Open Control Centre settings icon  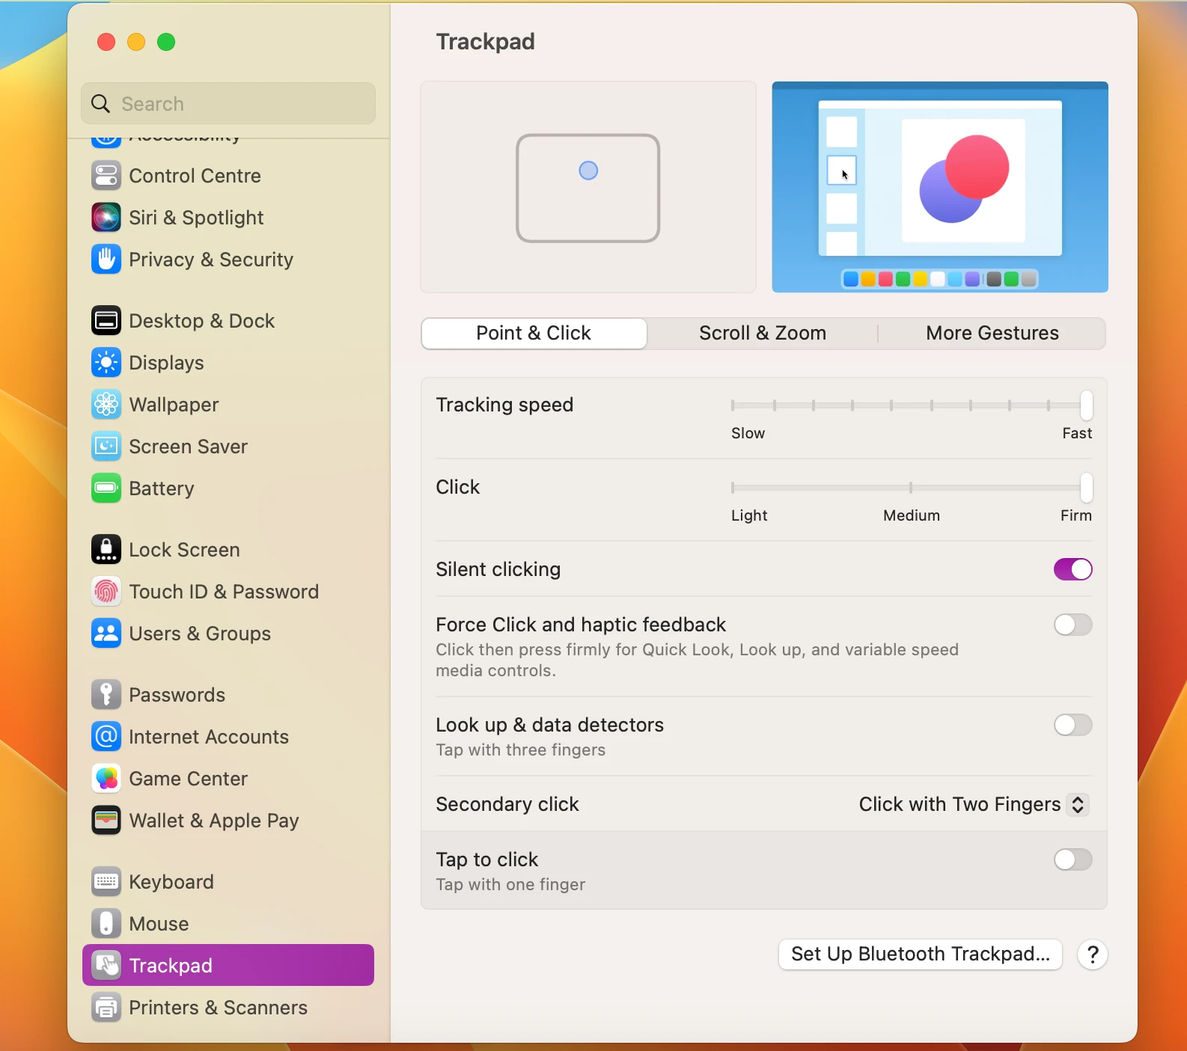click(106, 176)
